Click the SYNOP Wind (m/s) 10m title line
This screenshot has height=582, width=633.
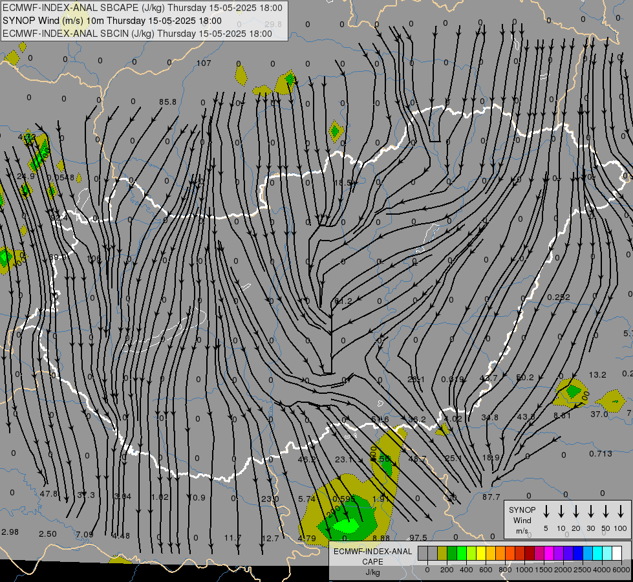point(113,21)
